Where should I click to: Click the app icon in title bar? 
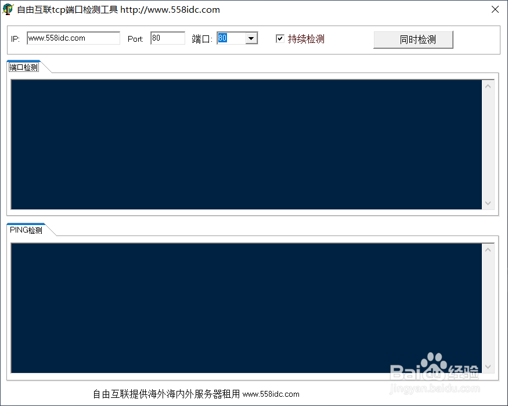coord(8,9)
